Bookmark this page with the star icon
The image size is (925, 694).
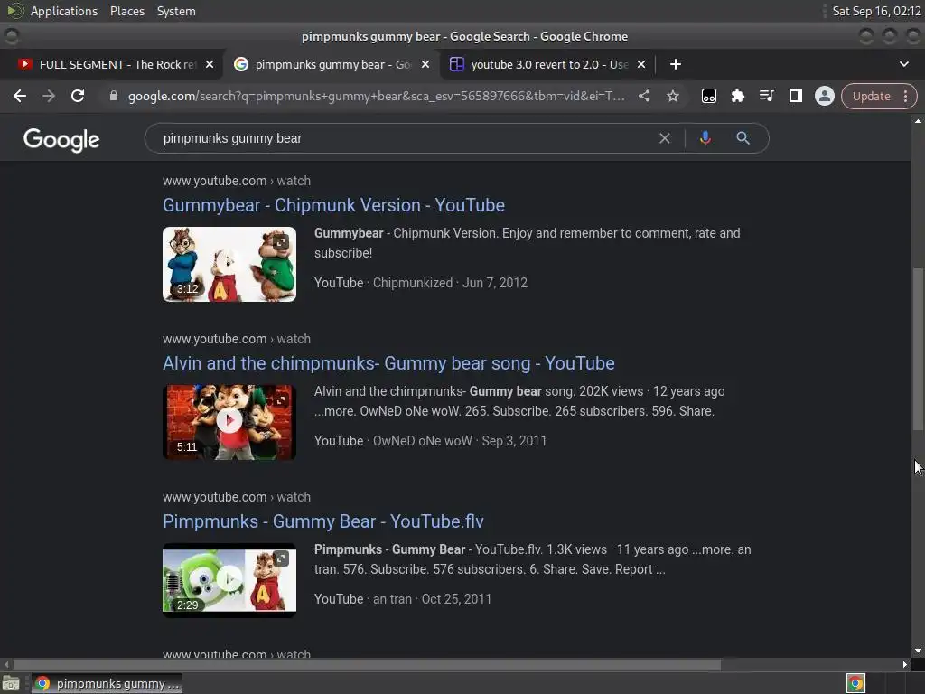coord(672,96)
